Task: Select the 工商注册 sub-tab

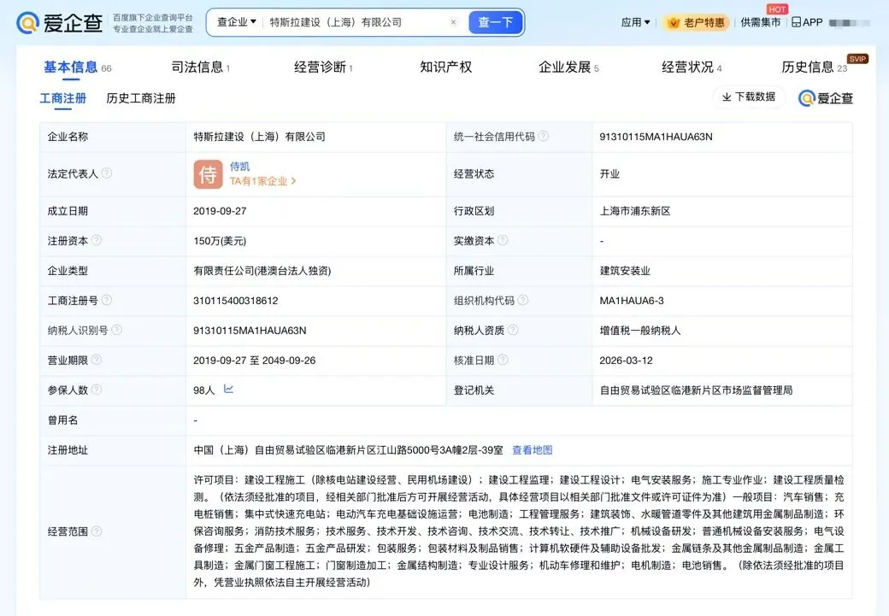Action: [63, 98]
